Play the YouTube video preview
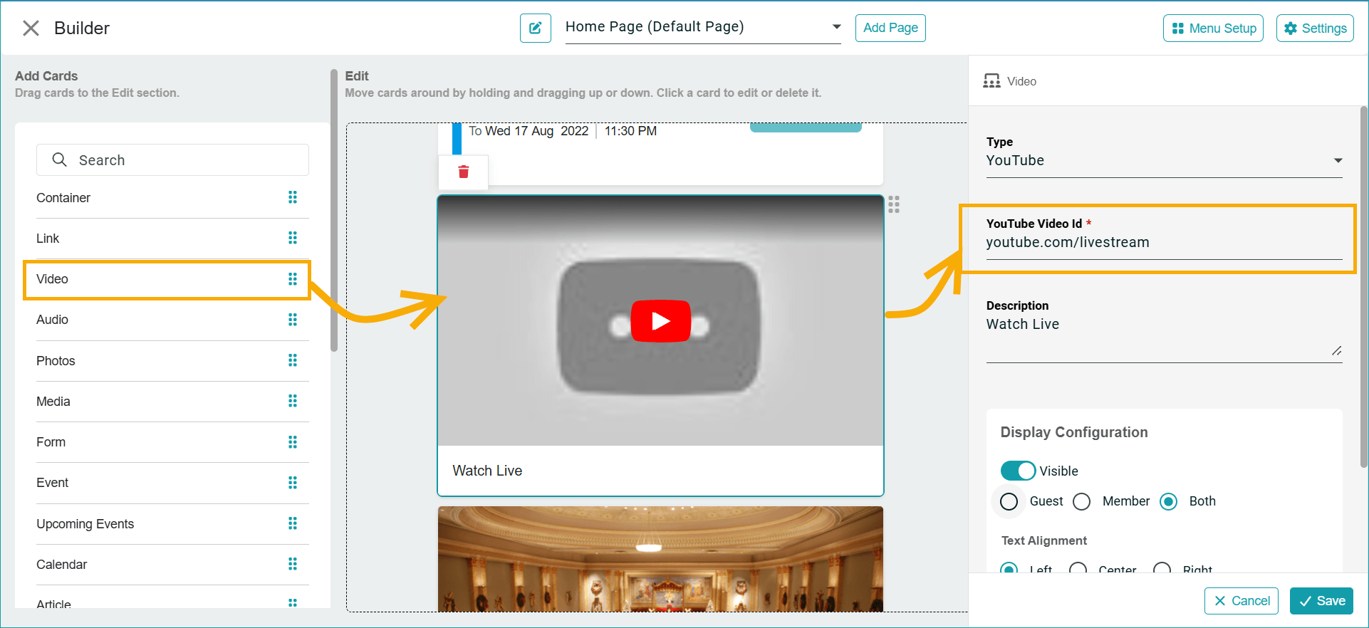The width and height of the screenshot is (1369, 628). [x=661, y=321]
